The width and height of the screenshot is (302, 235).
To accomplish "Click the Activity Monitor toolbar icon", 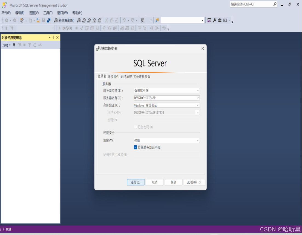I will click(143, 20).
